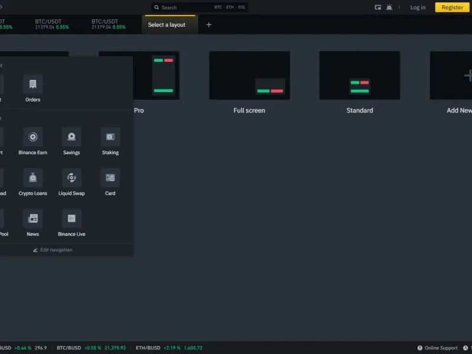This screenshot has width=472, height=354.
Task: Click the Add New layout thumbnail
Action: click(x=451, y=76)
